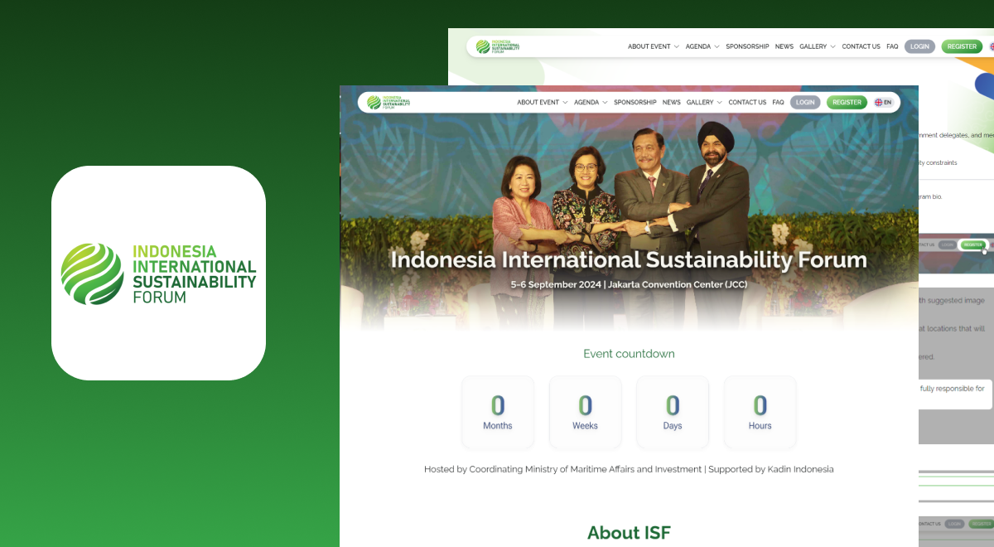Click REGISTER on the background page header
Image resolution: width=994 pixels, height=547 pixels.
[x=962, y=46]
